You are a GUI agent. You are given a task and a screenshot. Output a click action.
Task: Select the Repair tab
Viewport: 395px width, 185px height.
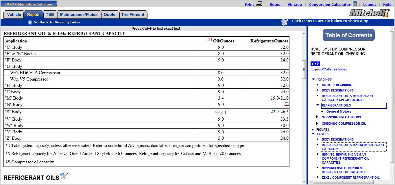click(x=34, y=15)
